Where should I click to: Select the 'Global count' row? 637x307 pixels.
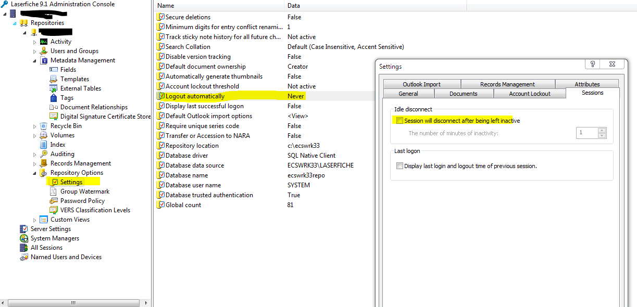click(265, 205)
